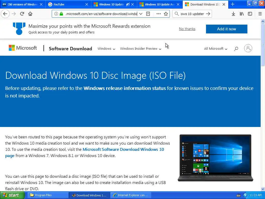Go back to the previous page

[x=5, y=14]
